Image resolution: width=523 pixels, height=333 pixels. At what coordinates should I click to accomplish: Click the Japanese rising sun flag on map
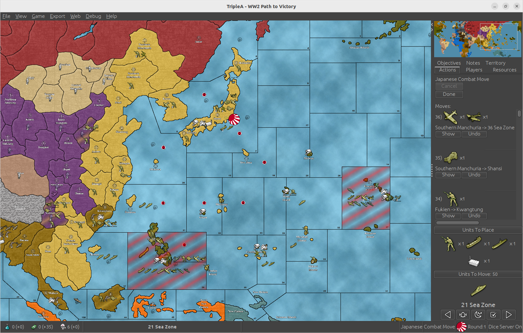[x=234, y=119]
